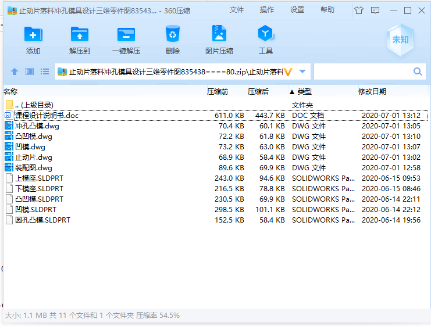Click the DOC 文档 type cell
Viewport: 431px width, 326px height.
[308, 116]
